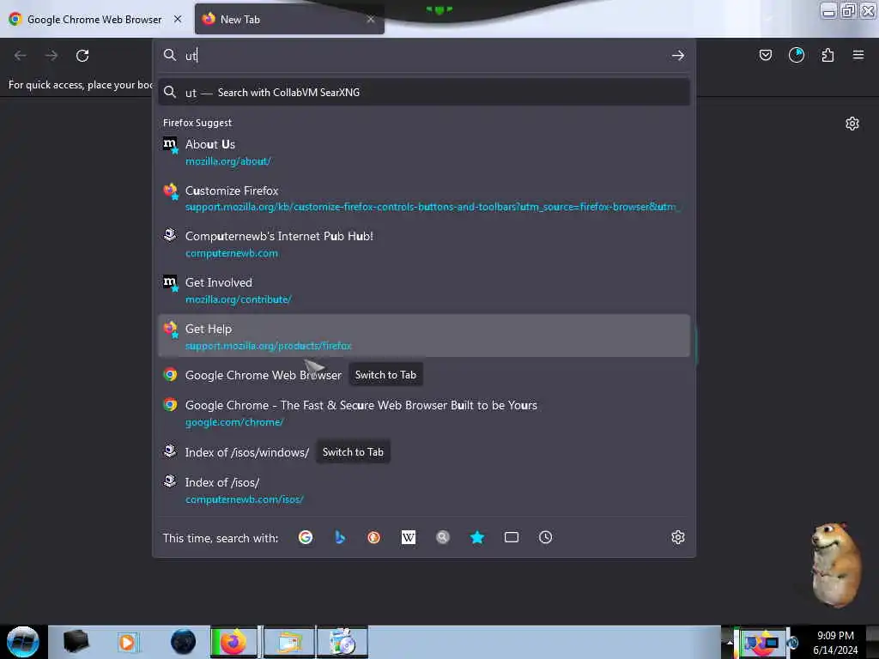Image resolution: width=879 pixels, height=659 pixels.
Task: Click the go arrow in the address bar
Action: point(678,56)
